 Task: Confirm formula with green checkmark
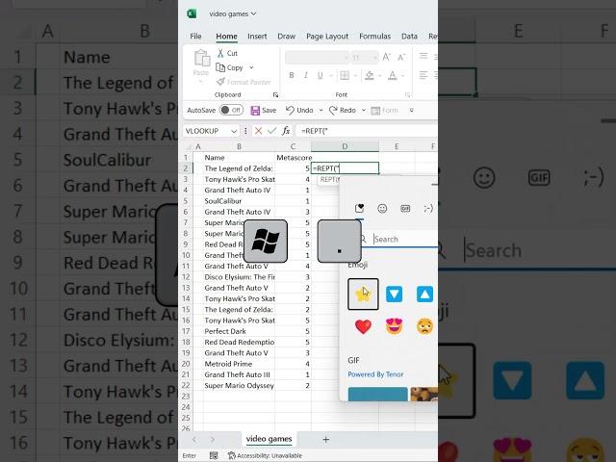pos(271,131)
